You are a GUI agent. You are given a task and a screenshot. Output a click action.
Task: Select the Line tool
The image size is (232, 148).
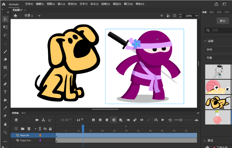click(x=5, y=76)
